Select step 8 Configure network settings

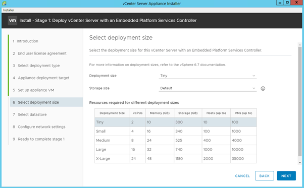point(39,127)
